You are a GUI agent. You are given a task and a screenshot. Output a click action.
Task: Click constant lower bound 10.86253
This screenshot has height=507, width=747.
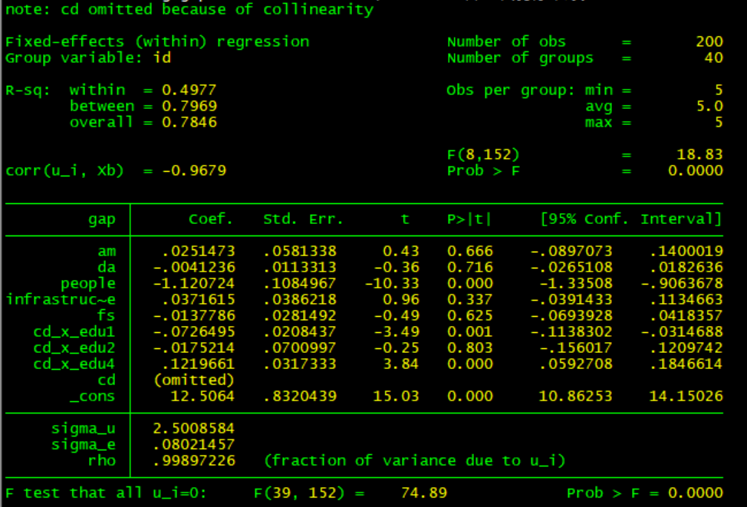[575, 397]
